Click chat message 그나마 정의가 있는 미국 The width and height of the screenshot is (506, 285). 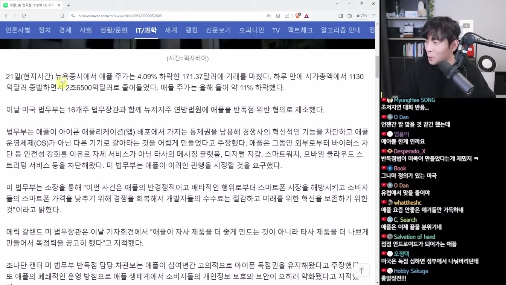point(408,176)
